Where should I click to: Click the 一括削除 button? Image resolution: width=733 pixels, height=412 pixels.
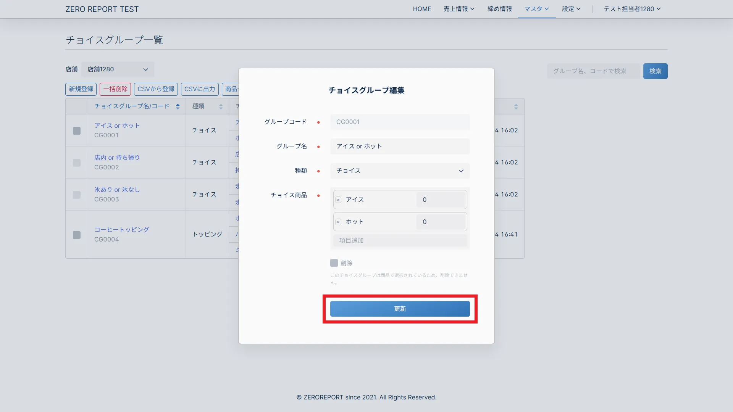click(x=115, y=89)
